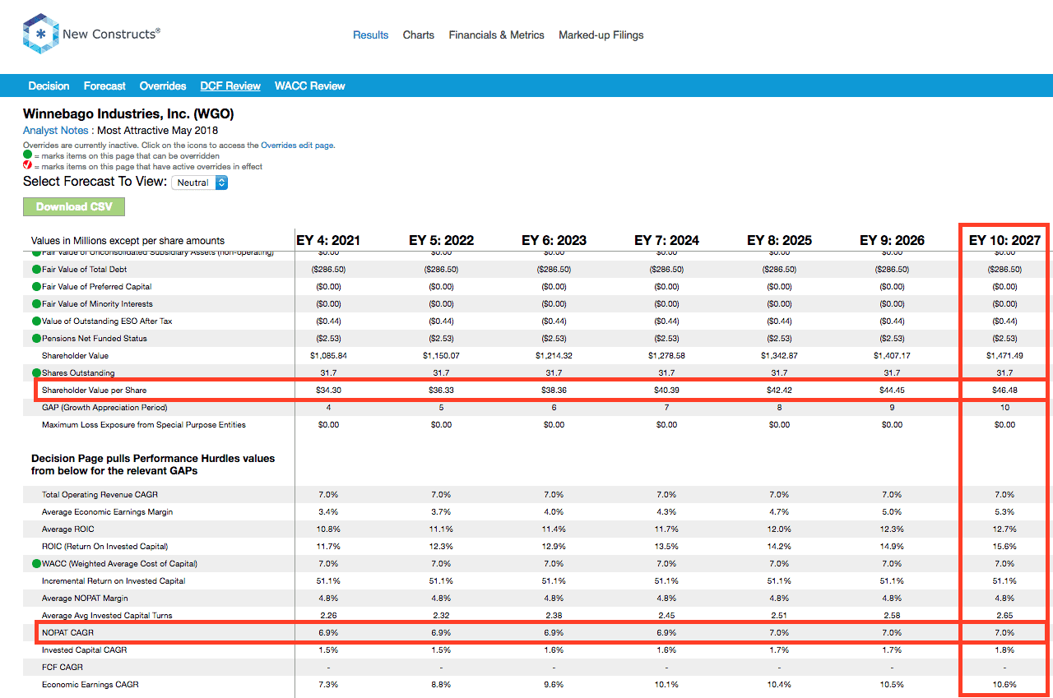Switch to the WACC Review subtab
The width and height of the screenshot is (1053, 698).
tap(310, 86)
